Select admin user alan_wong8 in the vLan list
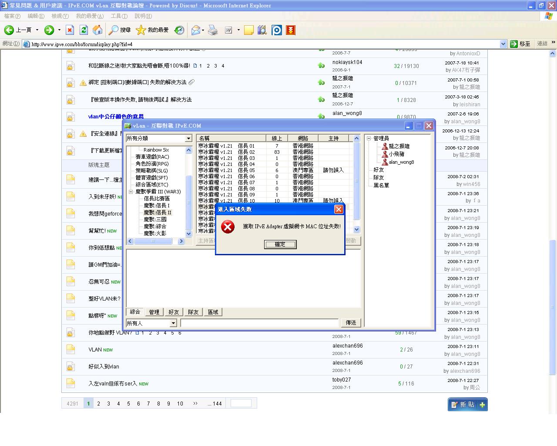 coord(401,162)
